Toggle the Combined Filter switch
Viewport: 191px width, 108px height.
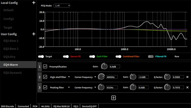(118, 56)
